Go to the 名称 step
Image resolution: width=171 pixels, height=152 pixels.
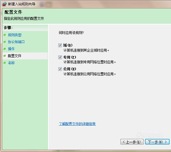pyautogui.click(x=11, y=63)
